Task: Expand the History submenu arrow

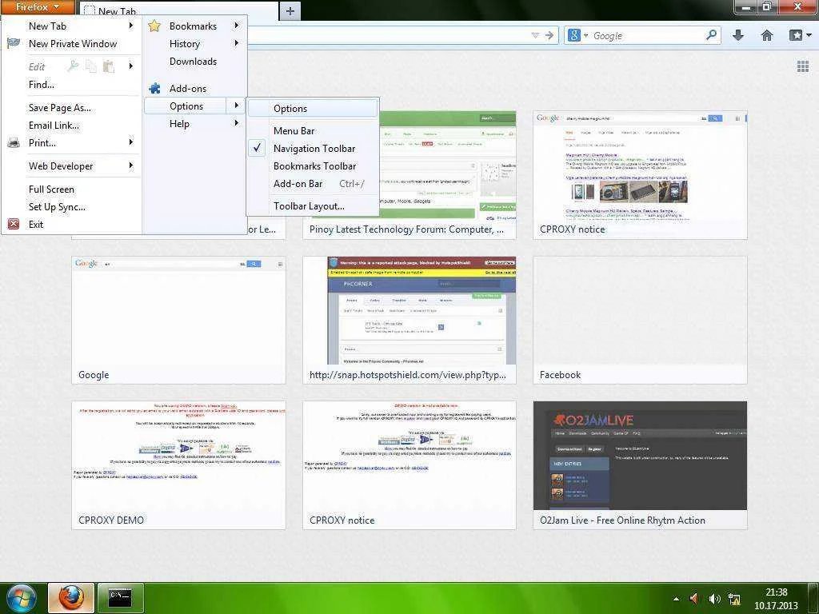Action: pos(236,43)
